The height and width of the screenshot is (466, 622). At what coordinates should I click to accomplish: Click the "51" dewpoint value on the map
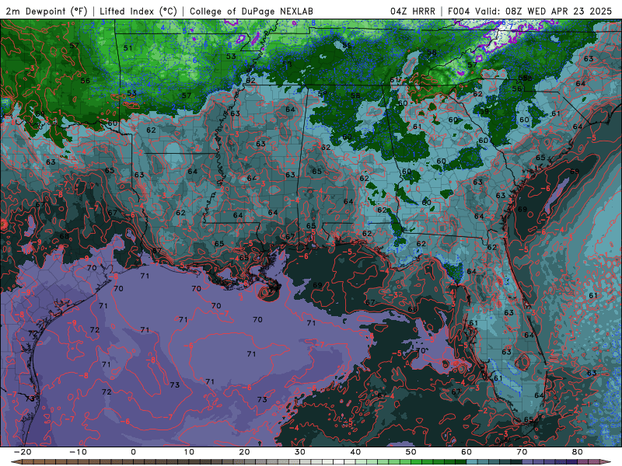128,48
